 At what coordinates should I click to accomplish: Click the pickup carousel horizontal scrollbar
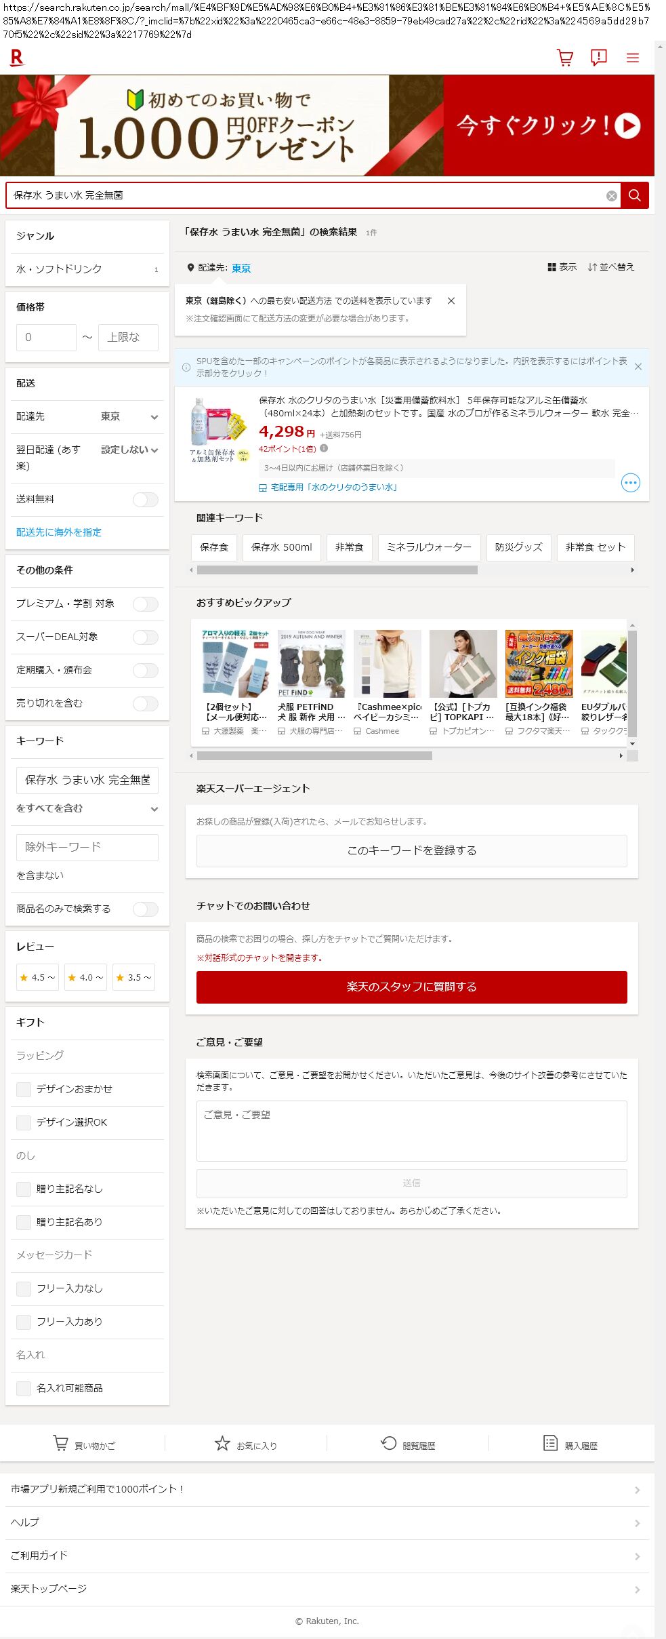(x=314, y=755)
